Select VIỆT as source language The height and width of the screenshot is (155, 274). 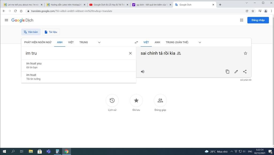71,42
